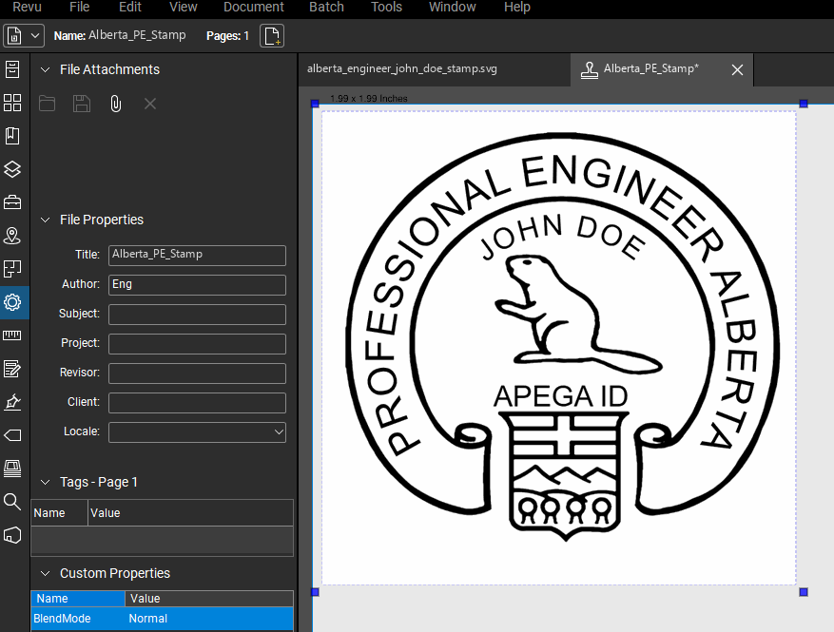Open the File menu

[x=79, y=7]
